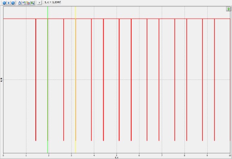Click the blue right arrow button

tap(13, 3)
